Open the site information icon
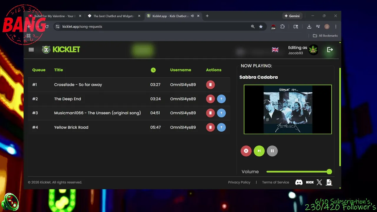 pos(58,26)
